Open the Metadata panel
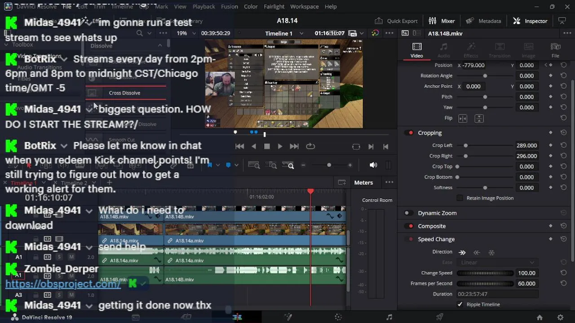Screen dimensions: 575x323 click(483, 21)
